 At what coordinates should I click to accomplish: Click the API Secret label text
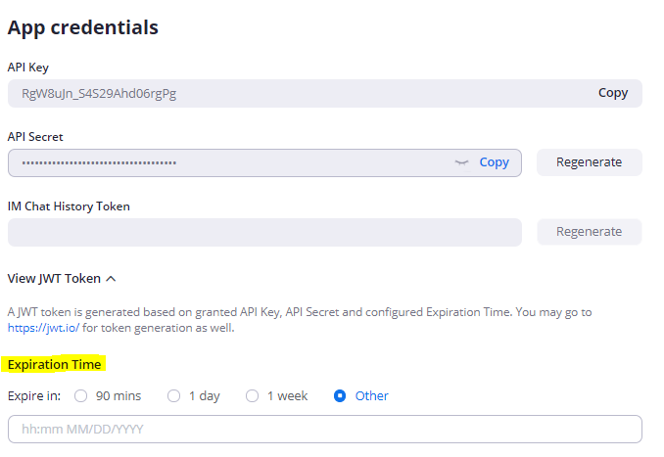pyautogui.click(x=35, y=137)
